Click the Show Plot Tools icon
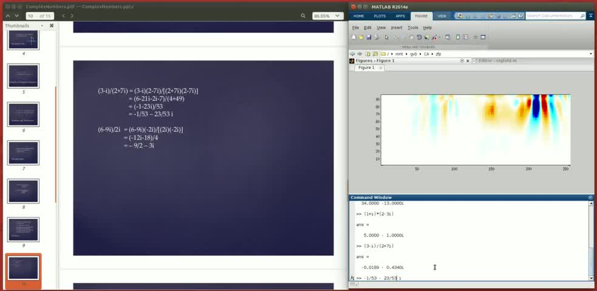The width and height of the screenshot is (597, 291). click(x=483, y=37)
